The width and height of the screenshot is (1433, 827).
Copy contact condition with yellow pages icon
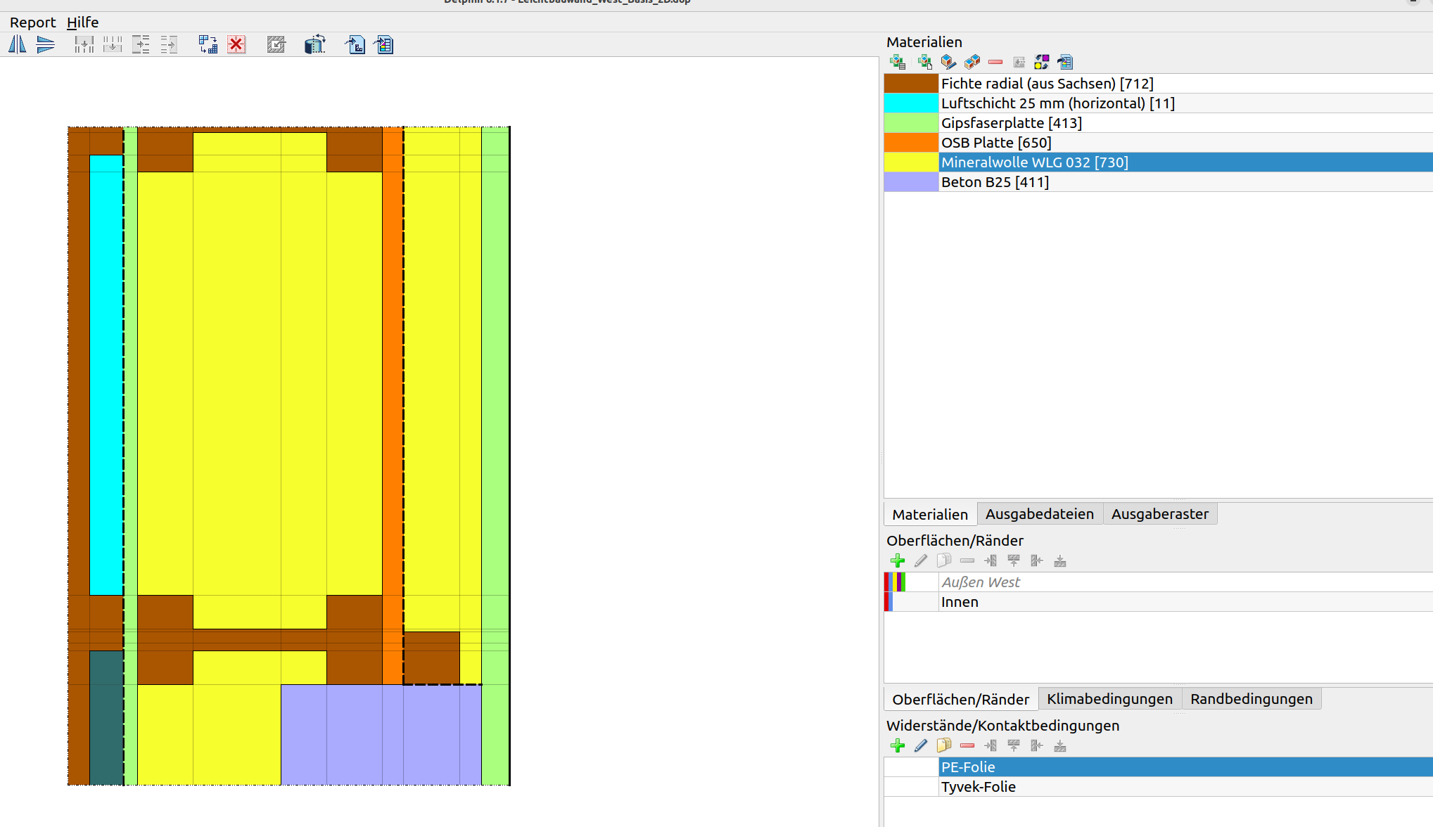point(944,745)
